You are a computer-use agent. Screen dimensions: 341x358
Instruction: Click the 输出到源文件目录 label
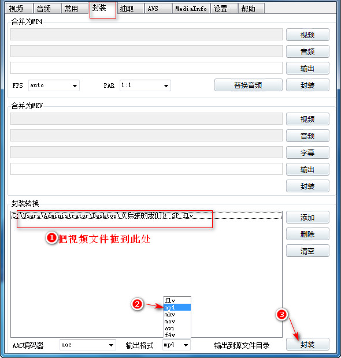242,345
